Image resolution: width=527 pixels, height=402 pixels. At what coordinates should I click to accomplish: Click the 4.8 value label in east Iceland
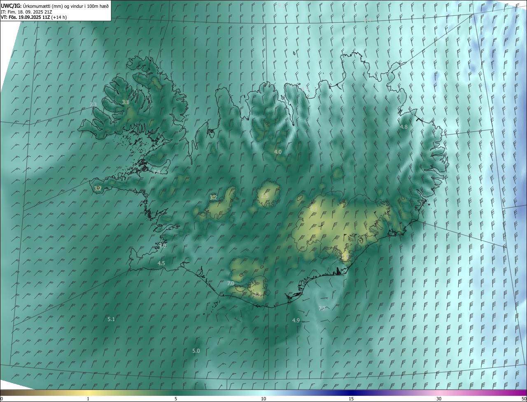pyautogui.click(x=404, y=127)
